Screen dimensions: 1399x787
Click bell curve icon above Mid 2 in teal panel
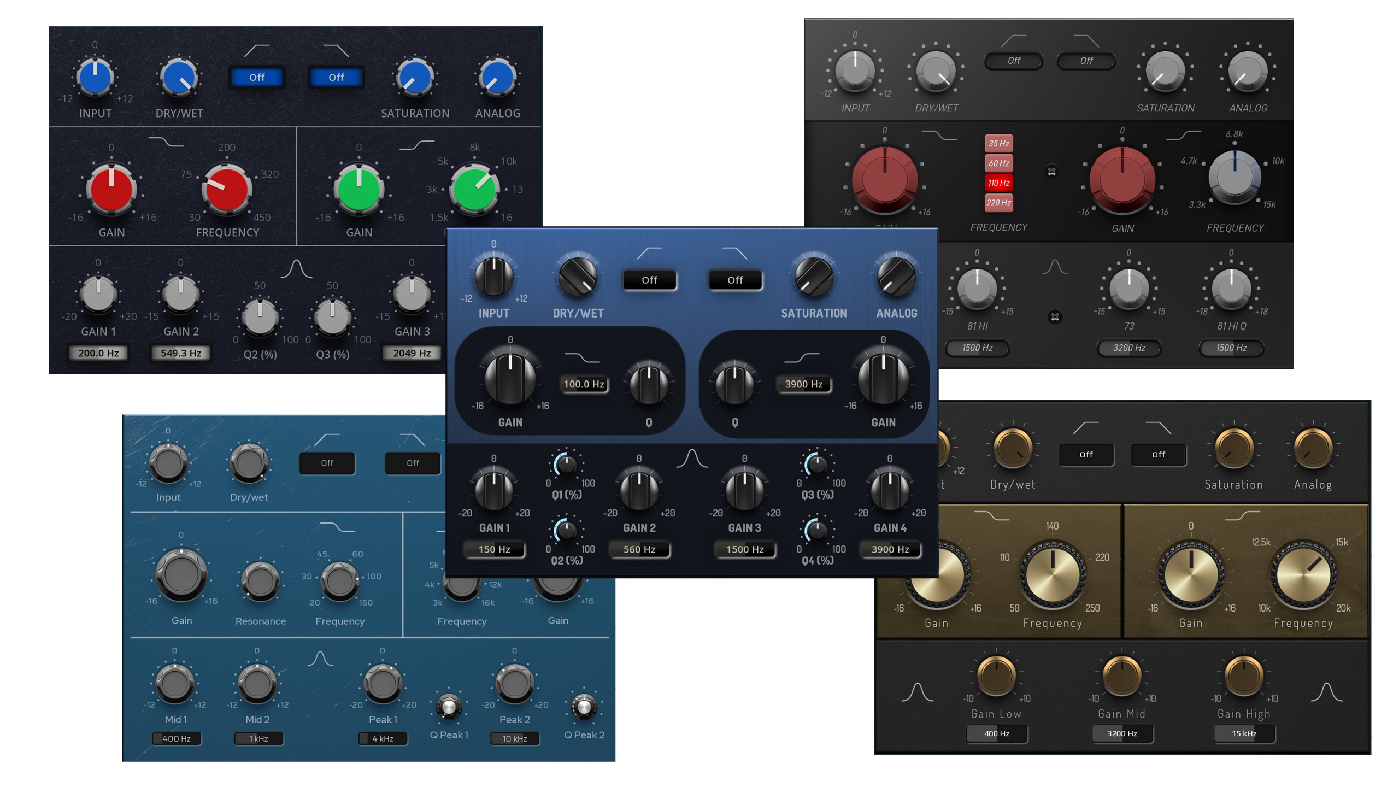click(x=320, y=659)
